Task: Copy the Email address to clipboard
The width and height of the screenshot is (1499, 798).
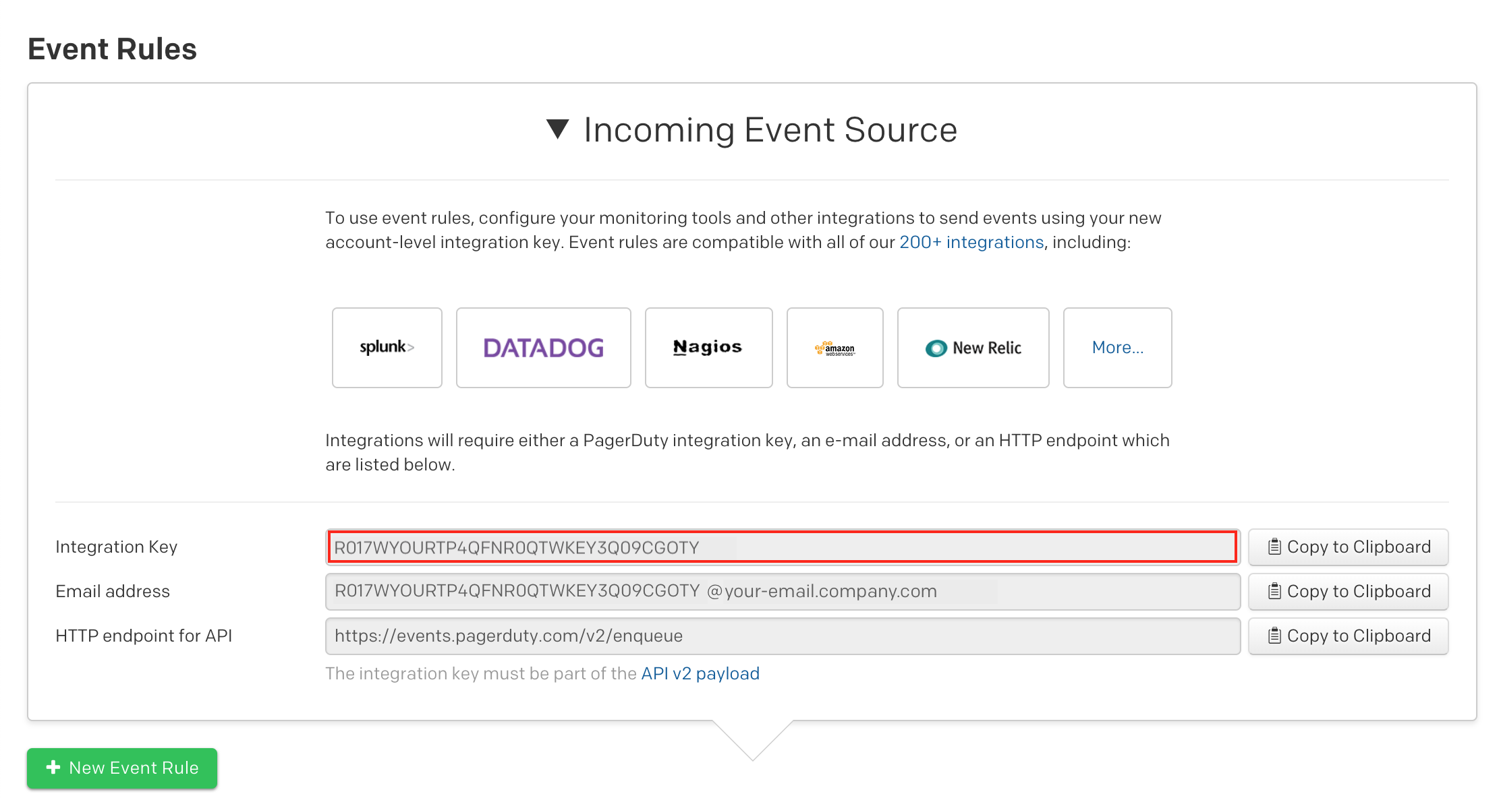Action: (x=1348, y=591)
